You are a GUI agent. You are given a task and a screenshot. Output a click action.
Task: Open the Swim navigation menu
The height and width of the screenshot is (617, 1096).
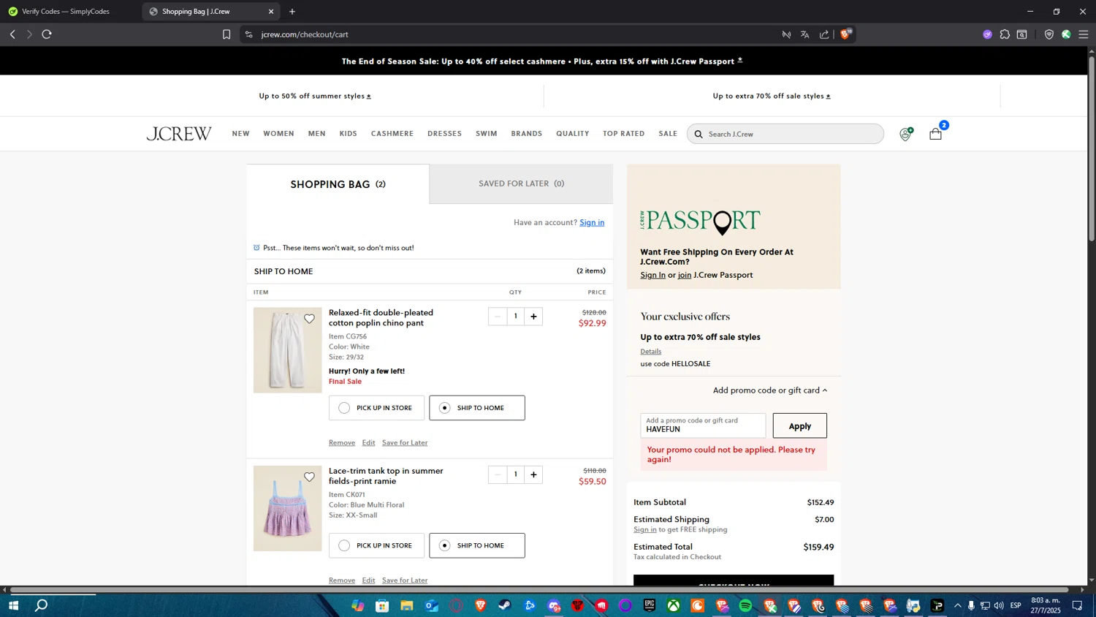tap(487, 134)
